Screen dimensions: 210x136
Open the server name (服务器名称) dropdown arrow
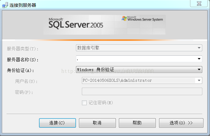tap(199, 59)
